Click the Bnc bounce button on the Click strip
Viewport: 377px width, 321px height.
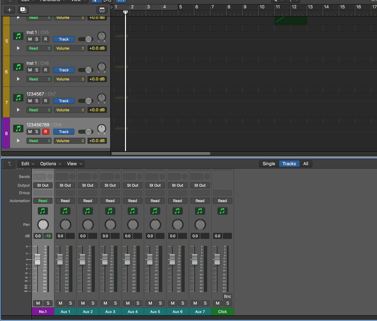click(x=228, y=297)
